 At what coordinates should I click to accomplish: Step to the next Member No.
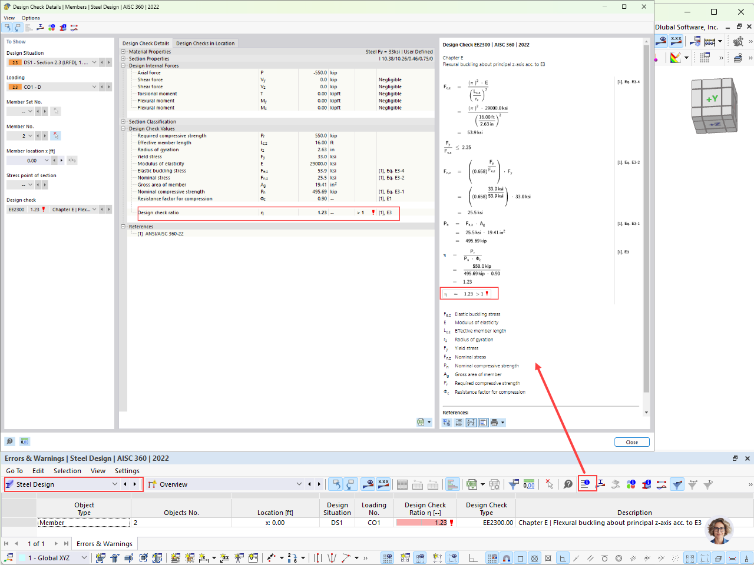coord(45,136)
